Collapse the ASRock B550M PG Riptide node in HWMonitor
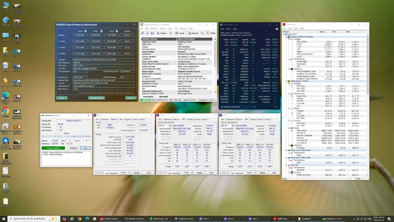394x222 pixels. 286,37
